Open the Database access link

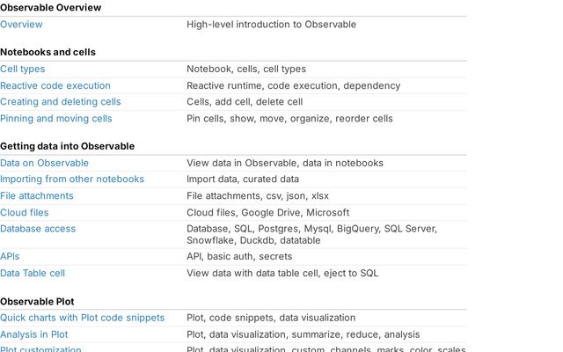point(38,229)
